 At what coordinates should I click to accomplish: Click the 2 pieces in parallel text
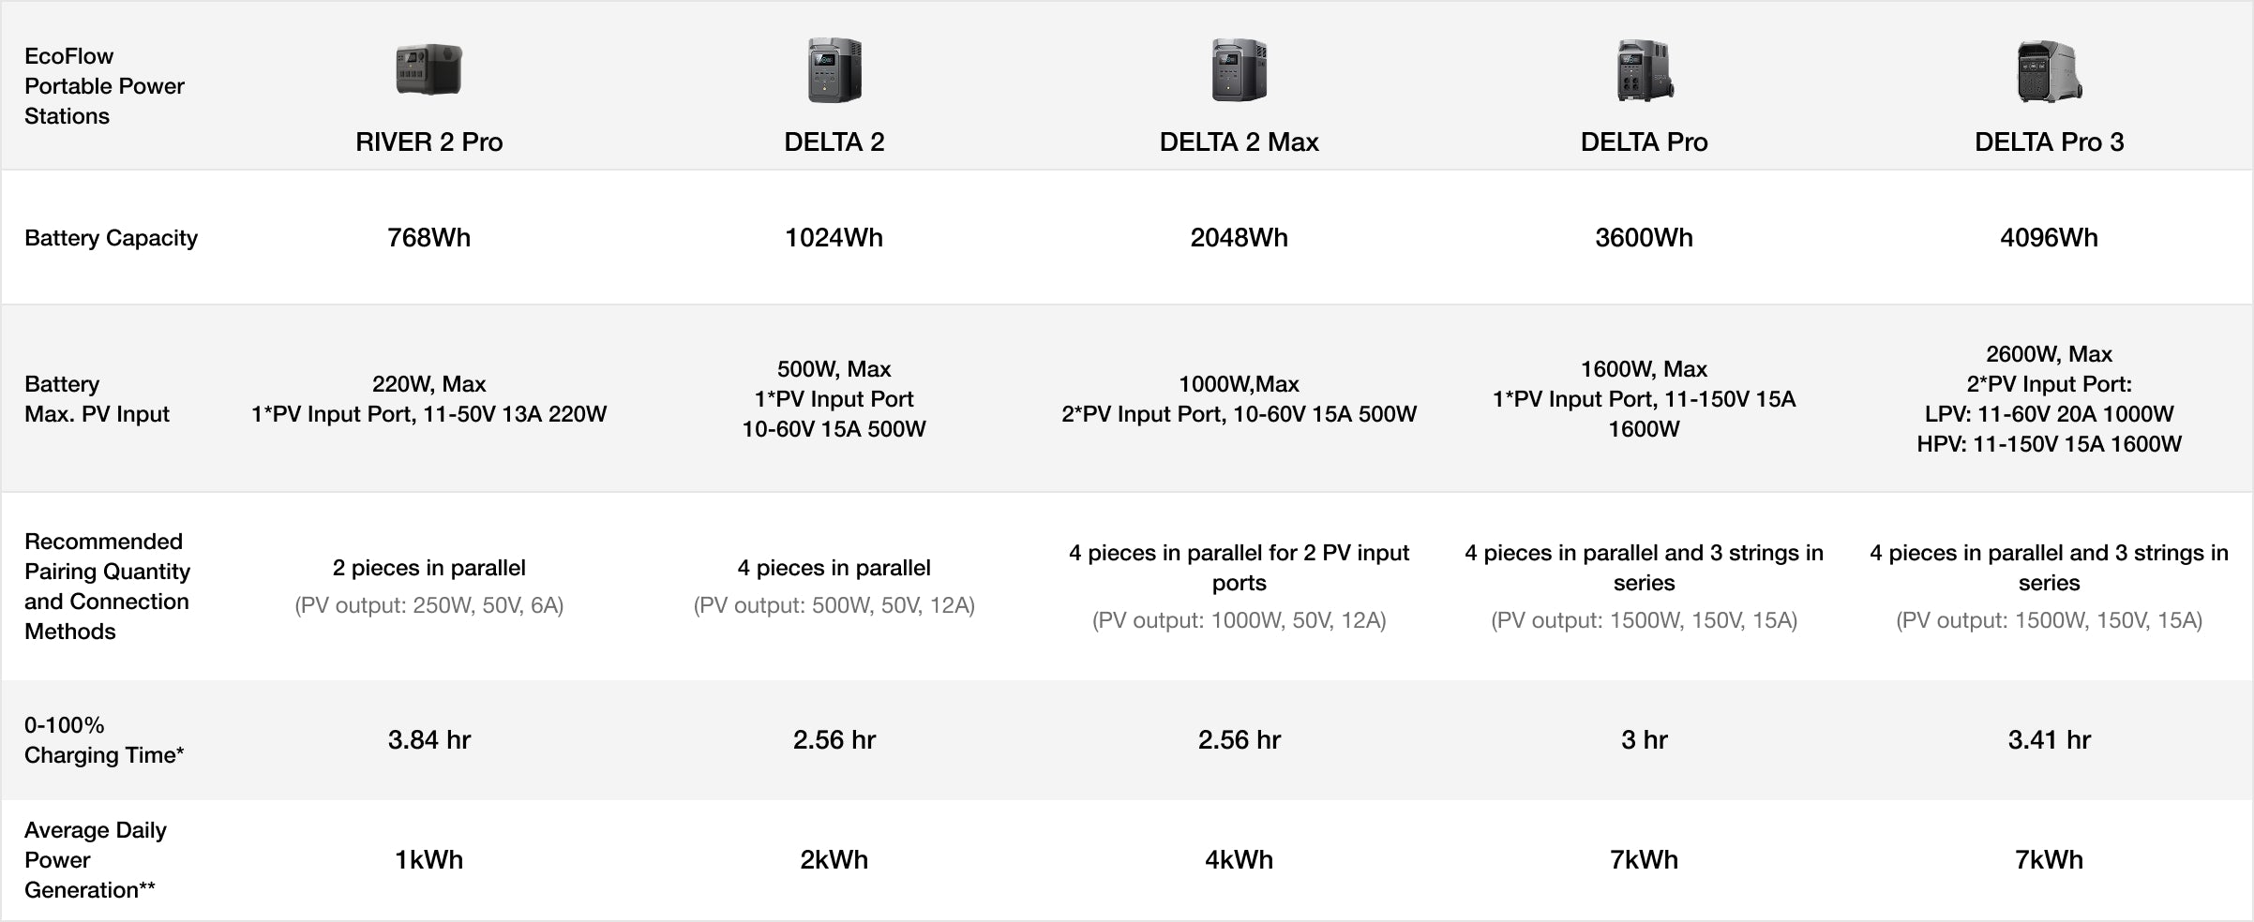click(428, 568)
